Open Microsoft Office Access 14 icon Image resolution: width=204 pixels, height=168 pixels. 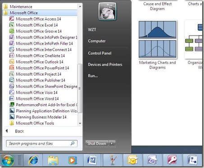click(x=12, y=19)
